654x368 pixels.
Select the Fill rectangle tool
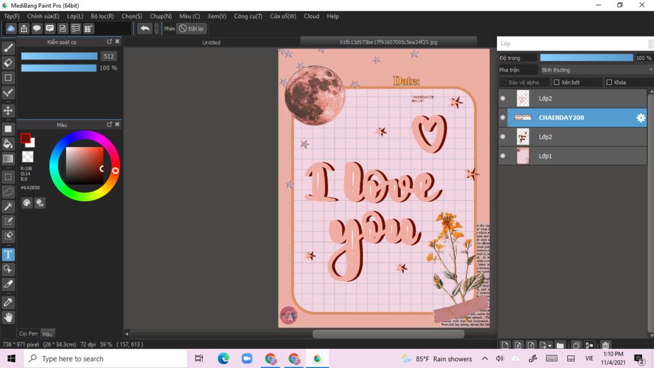pyautogui.click(x=8, y=129)
